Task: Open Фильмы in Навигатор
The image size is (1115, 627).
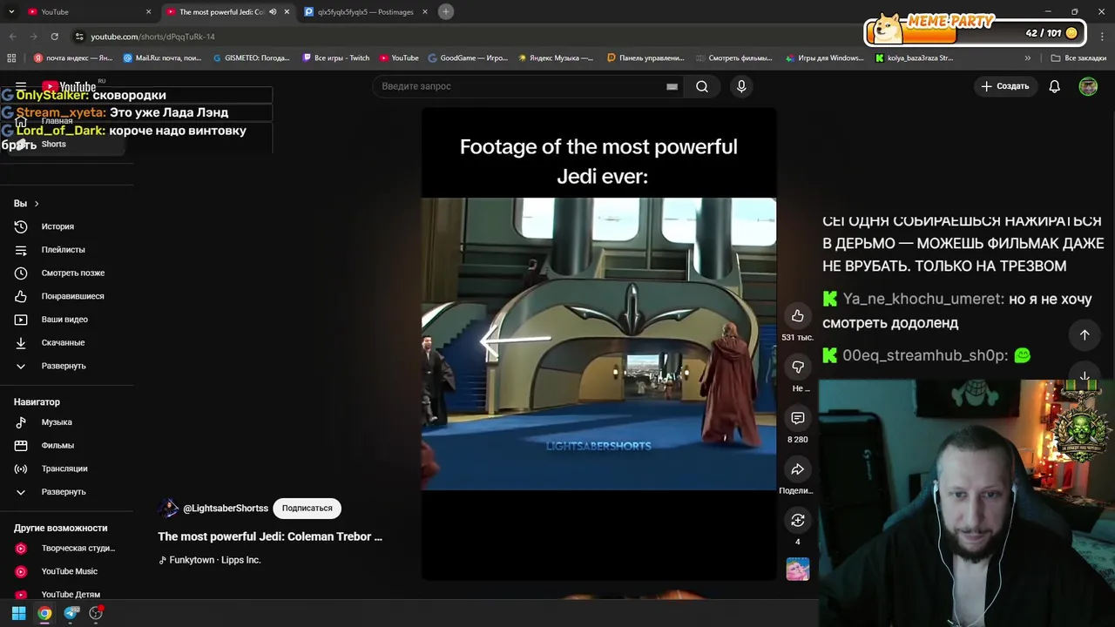Action: (x=66, y=445)
